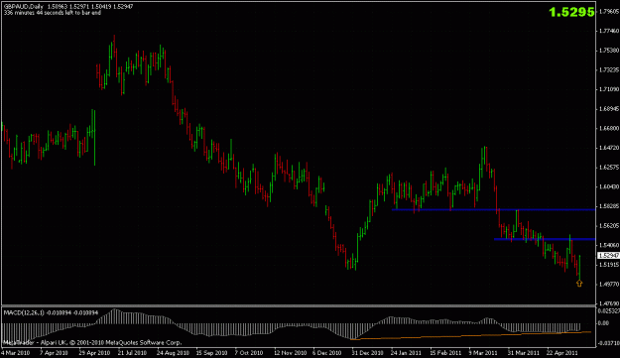Click the large green 1.5295 price label
The width and height of the screenshot is (620, 358).
click(571, 12)
